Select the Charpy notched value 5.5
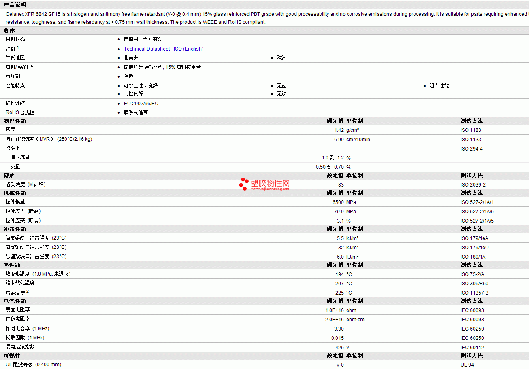 (340, 238)
